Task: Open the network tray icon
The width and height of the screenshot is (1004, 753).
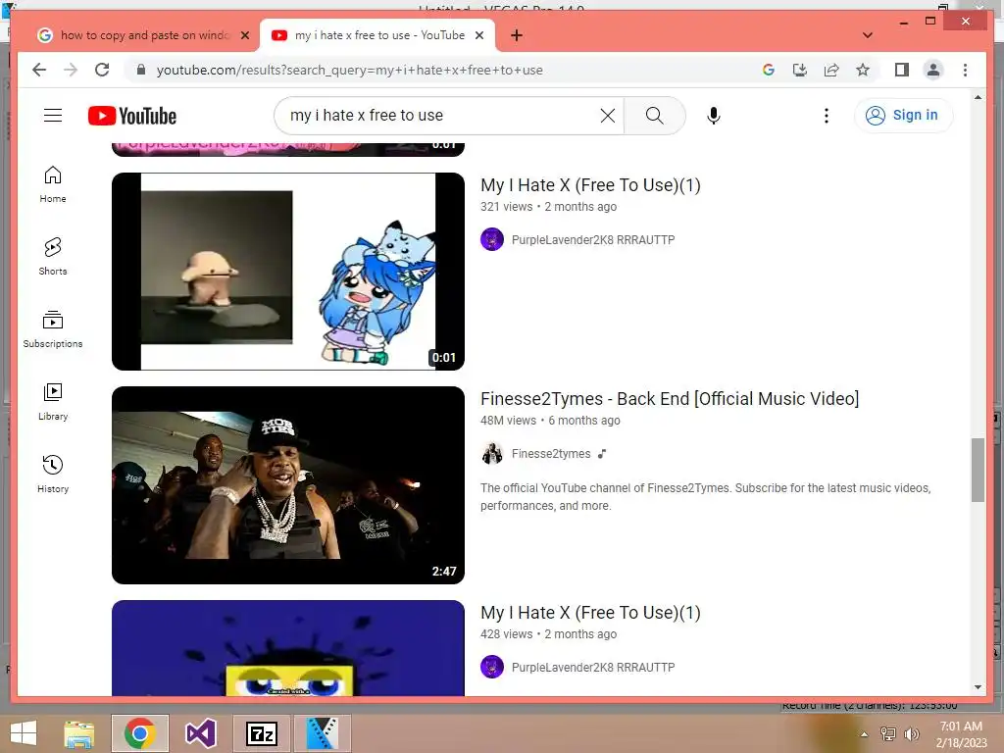Action: click(x=888, y=734)
